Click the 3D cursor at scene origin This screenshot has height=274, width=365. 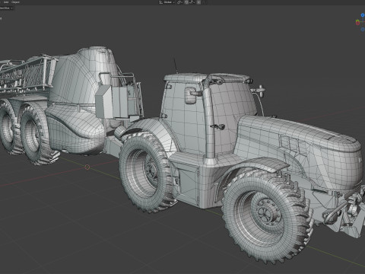pos(87,167)
